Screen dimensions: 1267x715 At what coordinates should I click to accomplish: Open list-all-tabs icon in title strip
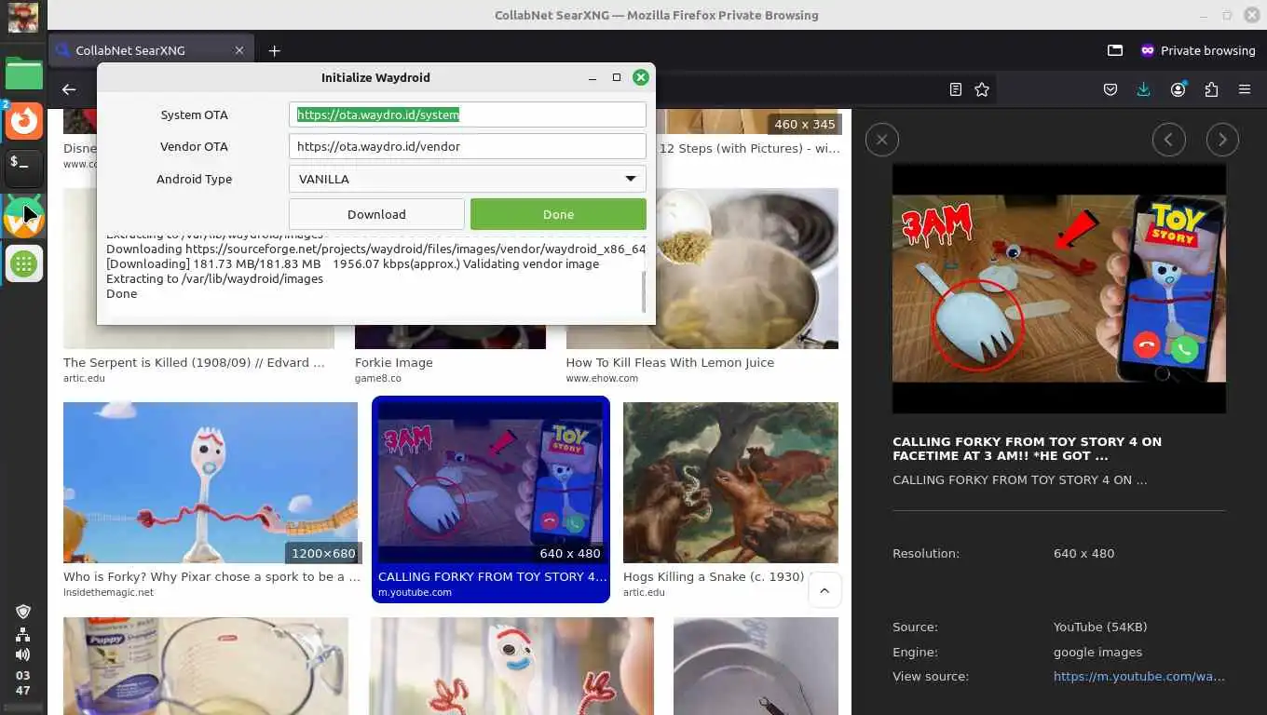pos(1115,50)
